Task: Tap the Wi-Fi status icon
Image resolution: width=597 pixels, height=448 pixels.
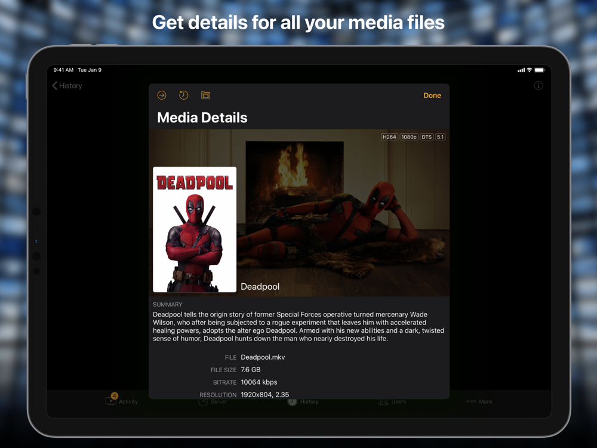Action: (x=529, y=70)
